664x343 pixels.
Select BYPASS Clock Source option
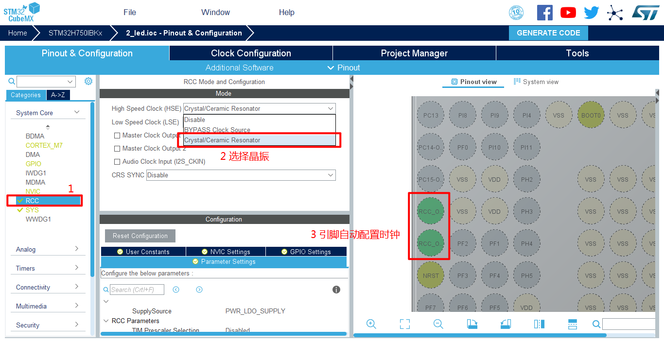point(217,130)
